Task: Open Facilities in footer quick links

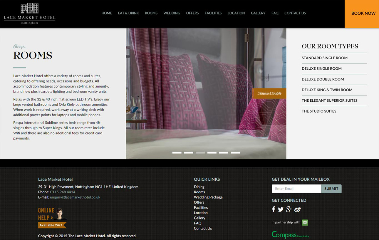Action: (x=201, y=207)
